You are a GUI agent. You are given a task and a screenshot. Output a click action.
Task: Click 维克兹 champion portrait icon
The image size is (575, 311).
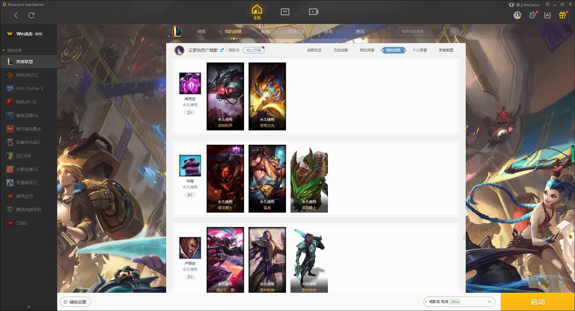tap(190, 83)
